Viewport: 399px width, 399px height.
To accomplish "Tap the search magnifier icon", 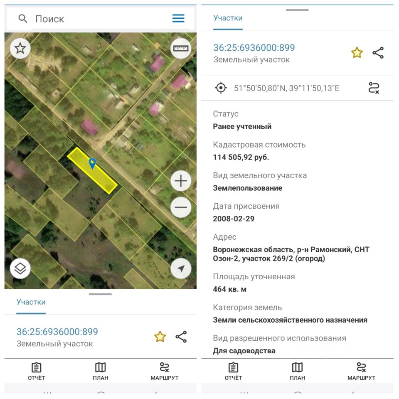I will 23,19.
